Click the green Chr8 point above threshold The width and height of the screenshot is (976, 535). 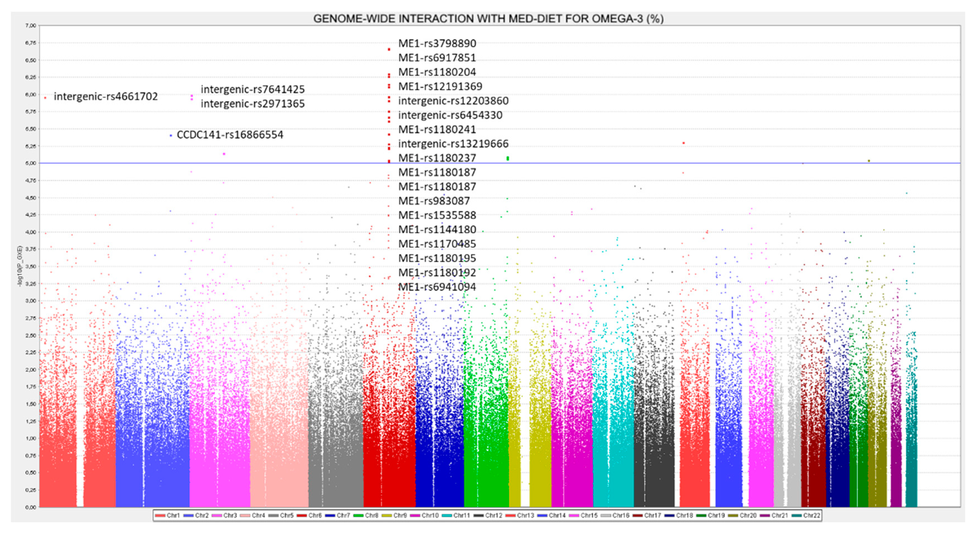[x=508, y=158]
